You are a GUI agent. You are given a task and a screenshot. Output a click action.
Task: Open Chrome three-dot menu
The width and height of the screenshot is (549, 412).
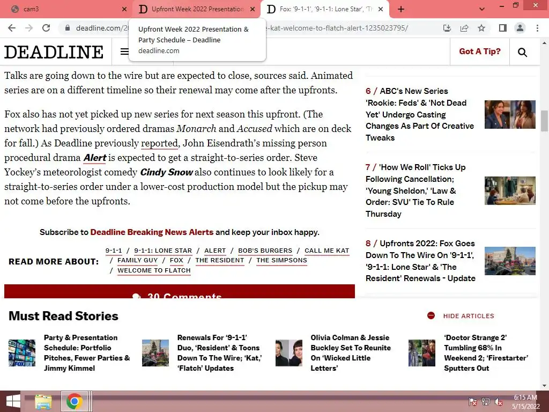pos(537,28)
